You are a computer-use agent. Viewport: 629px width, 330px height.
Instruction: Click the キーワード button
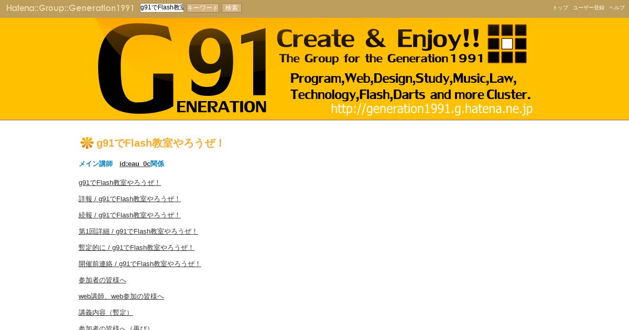tap(203, 8)
